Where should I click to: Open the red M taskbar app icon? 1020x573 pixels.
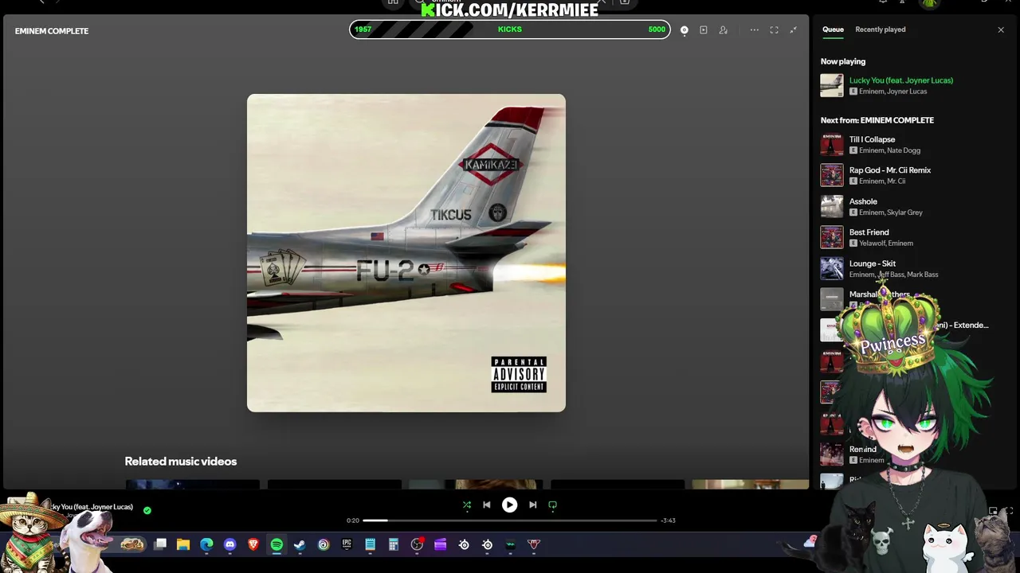tap(534, 544)
